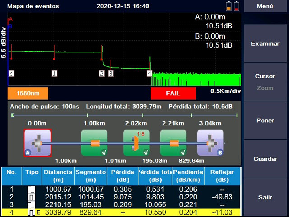Exit using the Salir button
The width and height of the screenshot is (289, 217).
coord(265,197)
